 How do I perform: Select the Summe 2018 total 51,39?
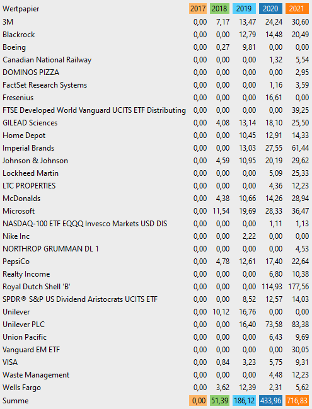click(219, 400)
